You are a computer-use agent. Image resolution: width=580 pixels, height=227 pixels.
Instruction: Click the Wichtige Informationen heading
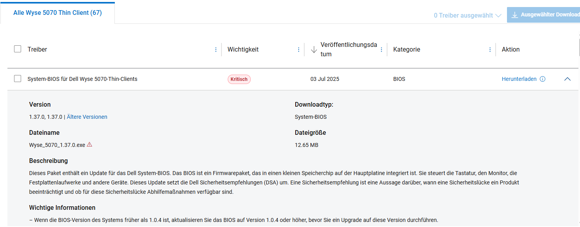click(62, 207)
